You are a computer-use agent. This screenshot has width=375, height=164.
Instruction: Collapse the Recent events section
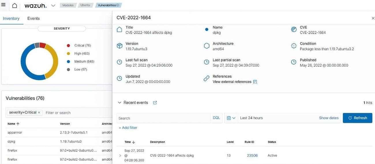point(119,103)
